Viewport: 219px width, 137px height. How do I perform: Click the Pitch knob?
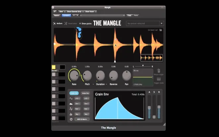click(x=87, y=76)
